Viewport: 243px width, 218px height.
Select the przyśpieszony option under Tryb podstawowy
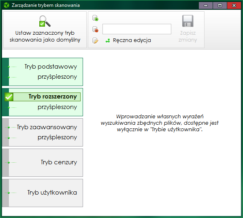pos(57,77)
